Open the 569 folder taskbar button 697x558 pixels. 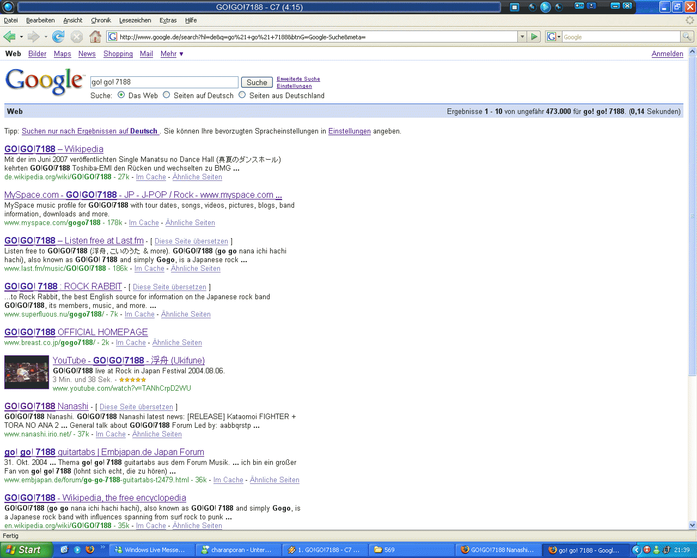411,550
